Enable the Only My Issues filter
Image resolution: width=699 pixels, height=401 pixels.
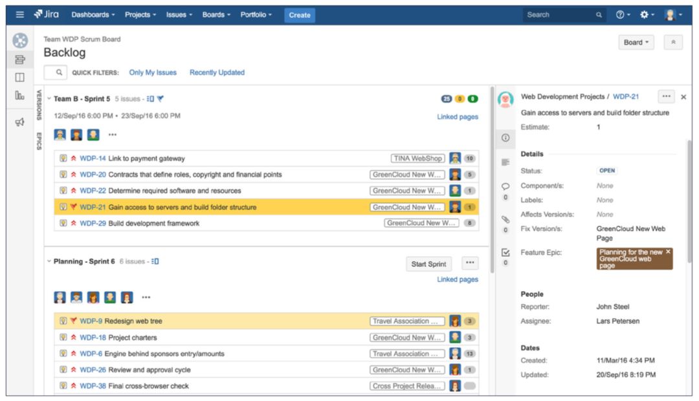tap(153, 72)
